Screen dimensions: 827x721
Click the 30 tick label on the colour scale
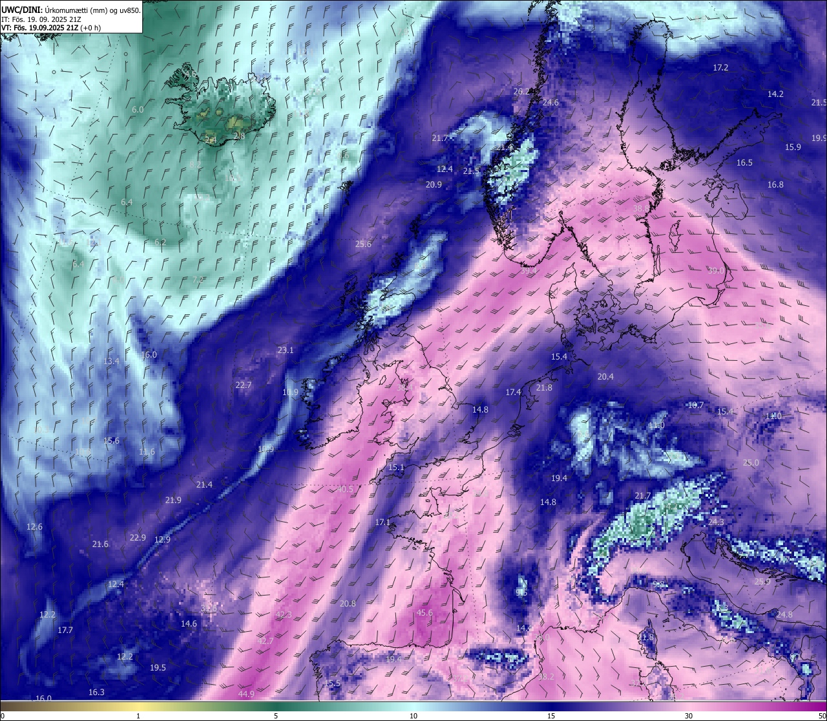click(x=689, y=716)
